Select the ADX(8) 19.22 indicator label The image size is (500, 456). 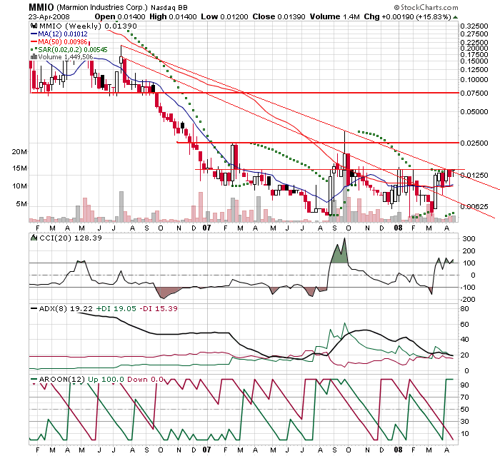(x=66, y=308)
